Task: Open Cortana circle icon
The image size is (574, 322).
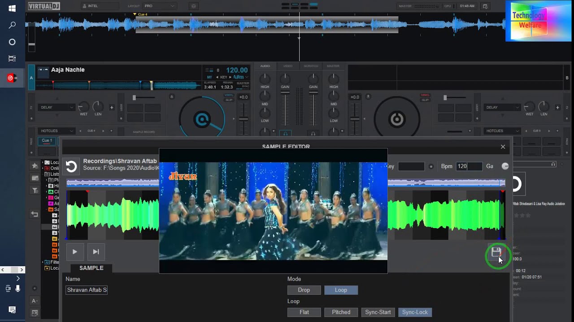Action: coord(12,42)
